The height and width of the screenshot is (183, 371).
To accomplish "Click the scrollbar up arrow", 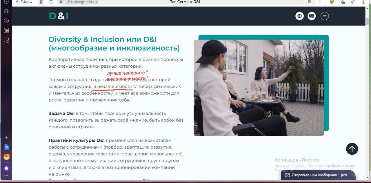I will coord(367,9).
